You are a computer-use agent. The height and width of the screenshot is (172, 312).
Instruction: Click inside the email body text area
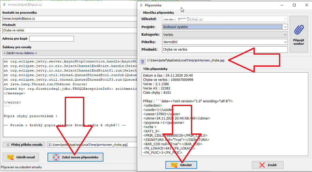pos(70,98)
